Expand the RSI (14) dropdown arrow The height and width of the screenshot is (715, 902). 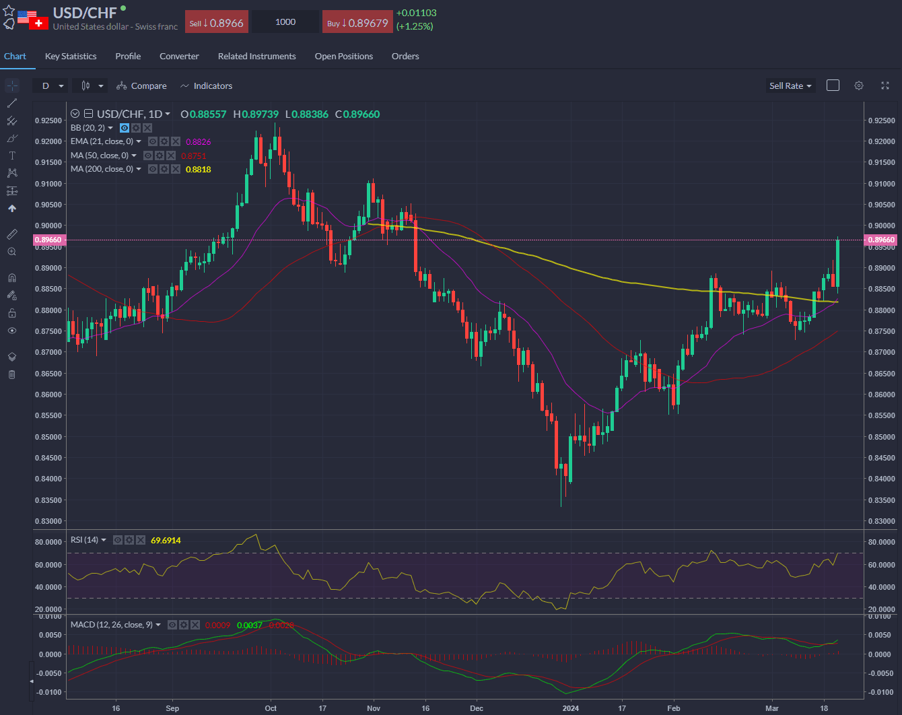coord(104,540)
